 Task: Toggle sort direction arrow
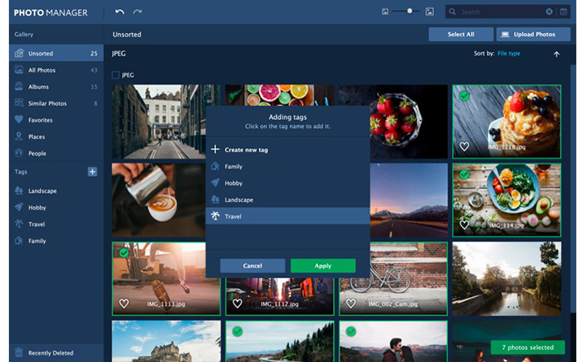point(556,54)
